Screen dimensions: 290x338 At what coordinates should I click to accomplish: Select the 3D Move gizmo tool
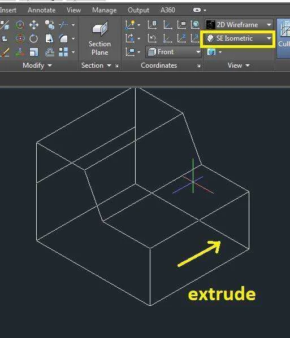20,25
